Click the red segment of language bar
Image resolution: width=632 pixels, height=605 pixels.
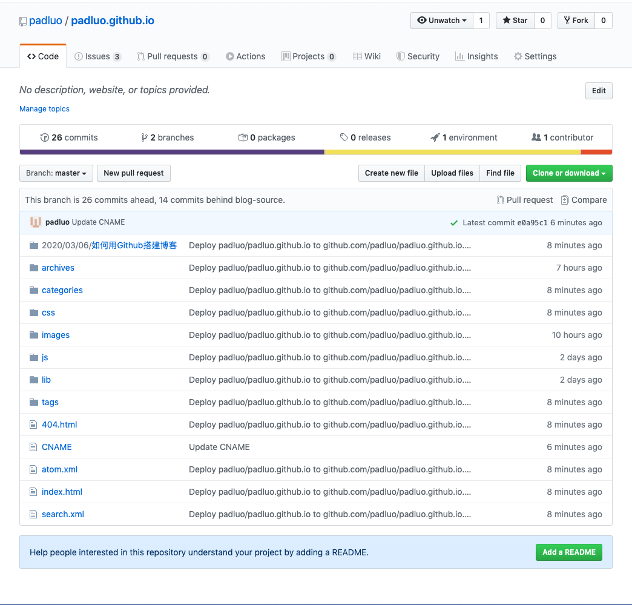tap(596, 152)
